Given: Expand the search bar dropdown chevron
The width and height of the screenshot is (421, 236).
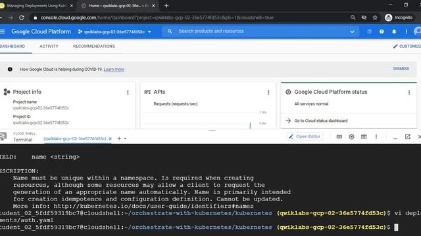Looking at the screenshot, I should click(352, 31).
